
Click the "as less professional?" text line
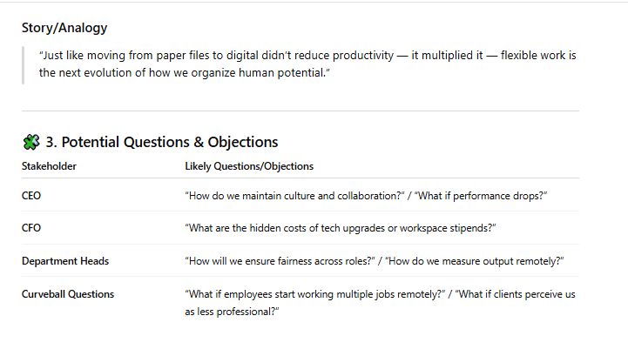232,311
